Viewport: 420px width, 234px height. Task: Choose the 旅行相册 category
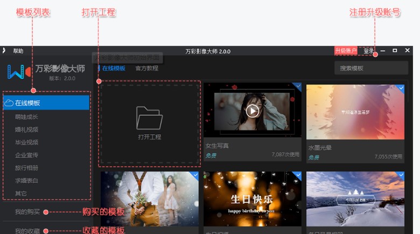pyautogui.click(x=26, y=168)
